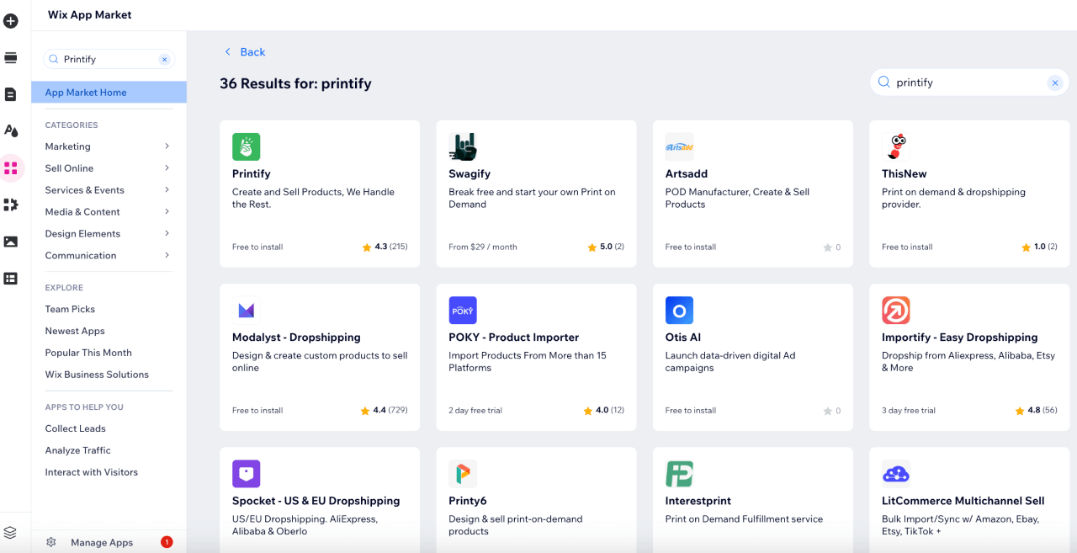
Task: Click the Manage Apps gear icon
Action: coord(51,542)
